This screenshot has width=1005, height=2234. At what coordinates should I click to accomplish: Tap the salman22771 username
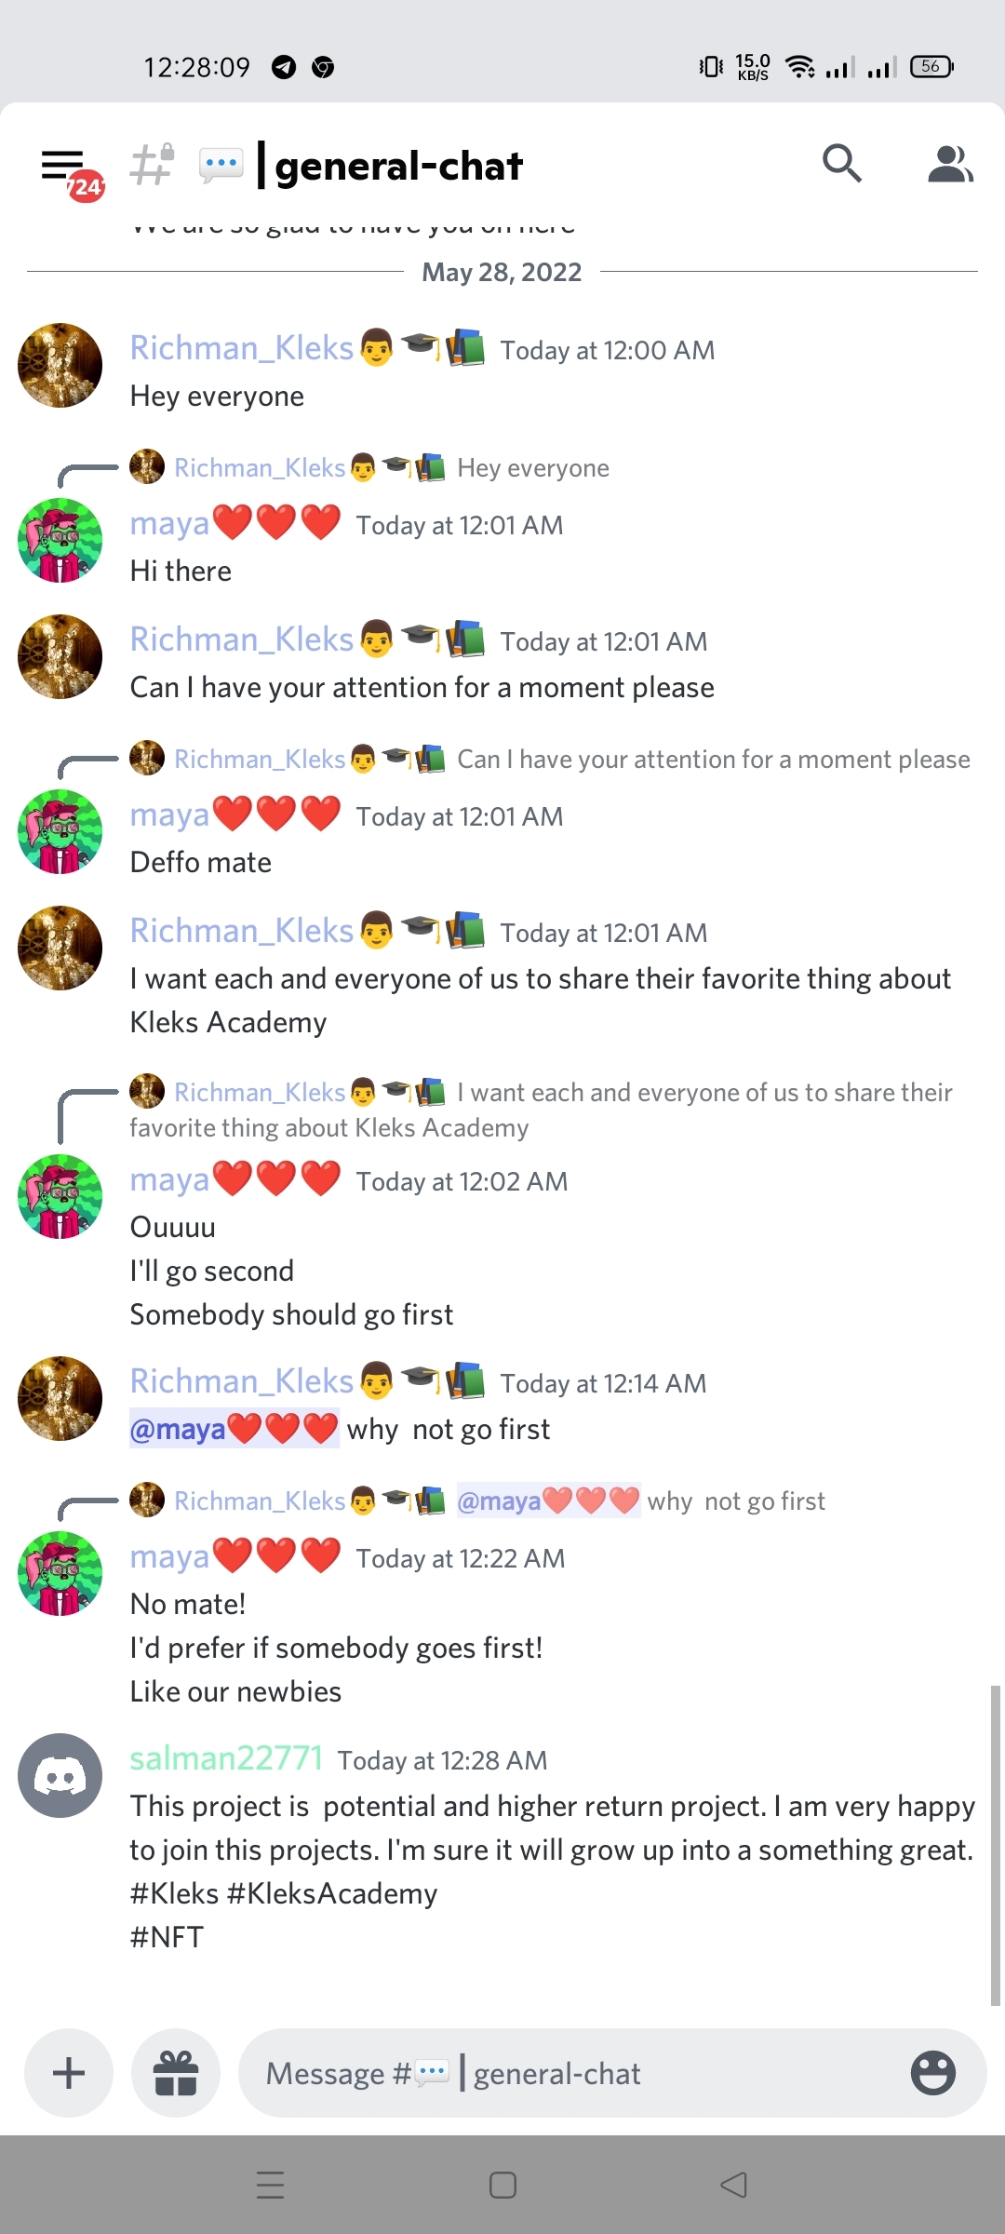point(226,1758)
